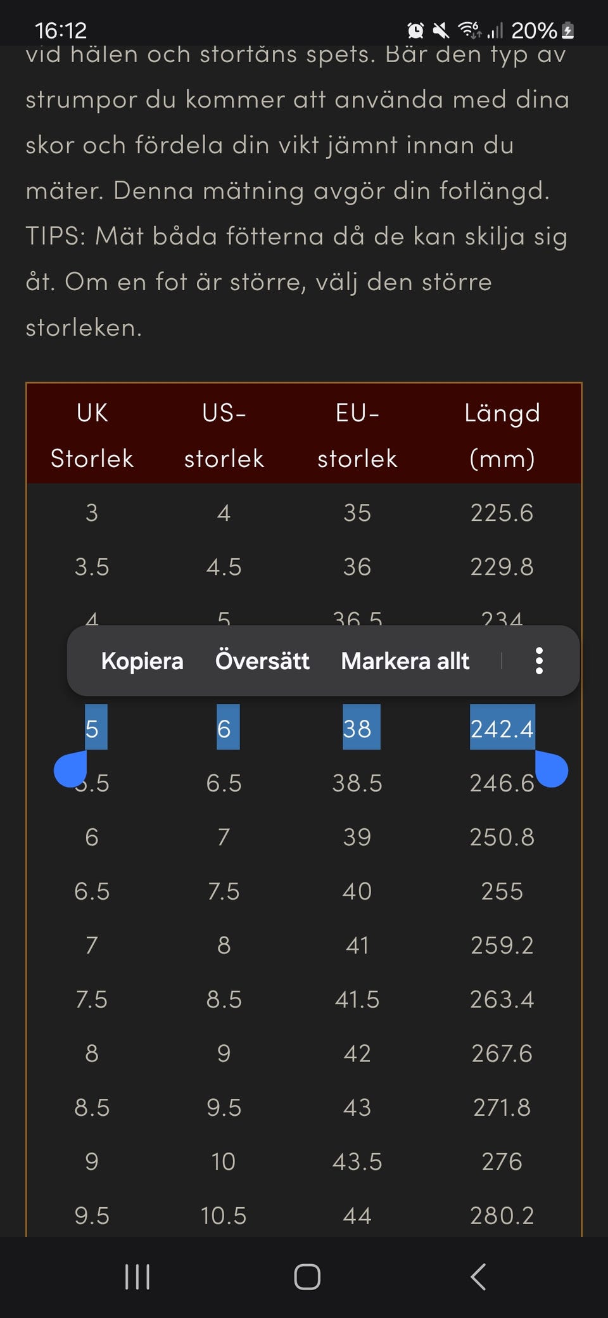608x1318 pixels.
Task: Tap the highlighted 242.4 length value
Action: (502, 729)
